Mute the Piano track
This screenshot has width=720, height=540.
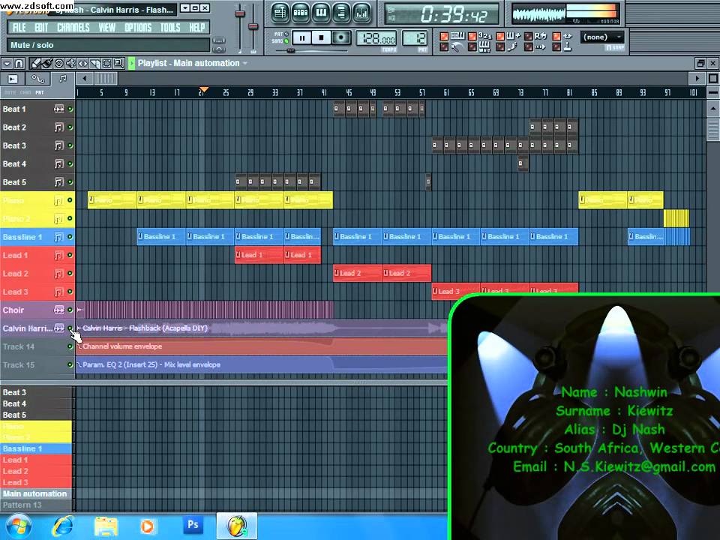tap(70, 200)
